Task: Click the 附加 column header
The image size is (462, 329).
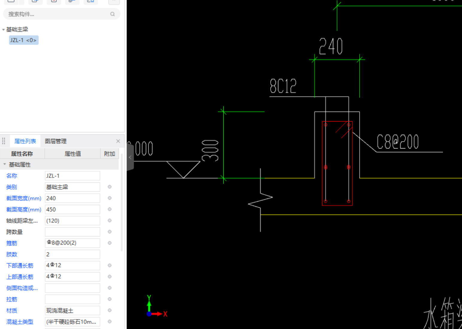Action: tap(110, 154)
